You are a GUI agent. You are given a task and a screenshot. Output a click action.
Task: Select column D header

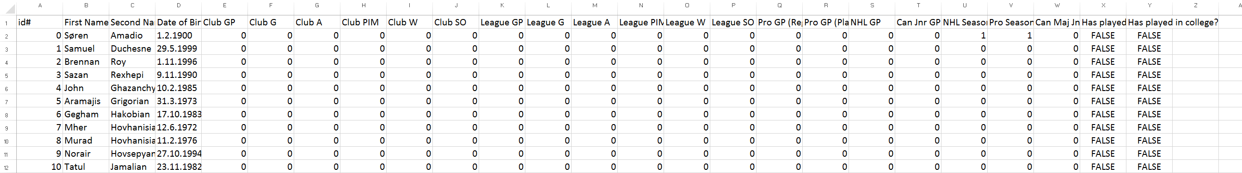(179, 5)
